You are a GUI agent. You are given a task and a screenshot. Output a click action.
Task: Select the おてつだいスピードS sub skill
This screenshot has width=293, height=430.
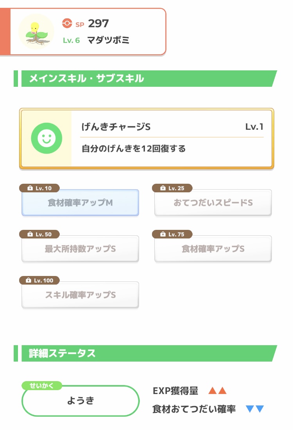[213, 202]
